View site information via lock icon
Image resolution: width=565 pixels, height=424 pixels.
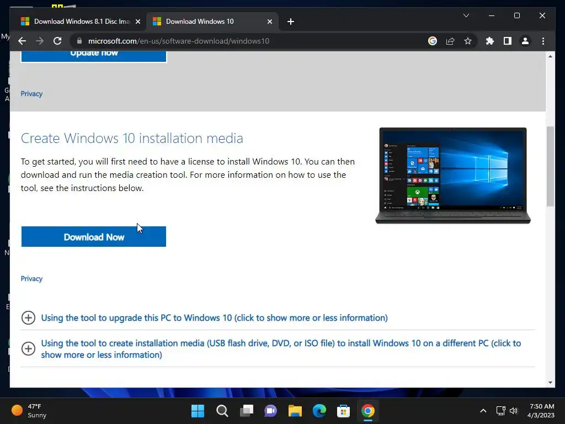coord(79,41)
